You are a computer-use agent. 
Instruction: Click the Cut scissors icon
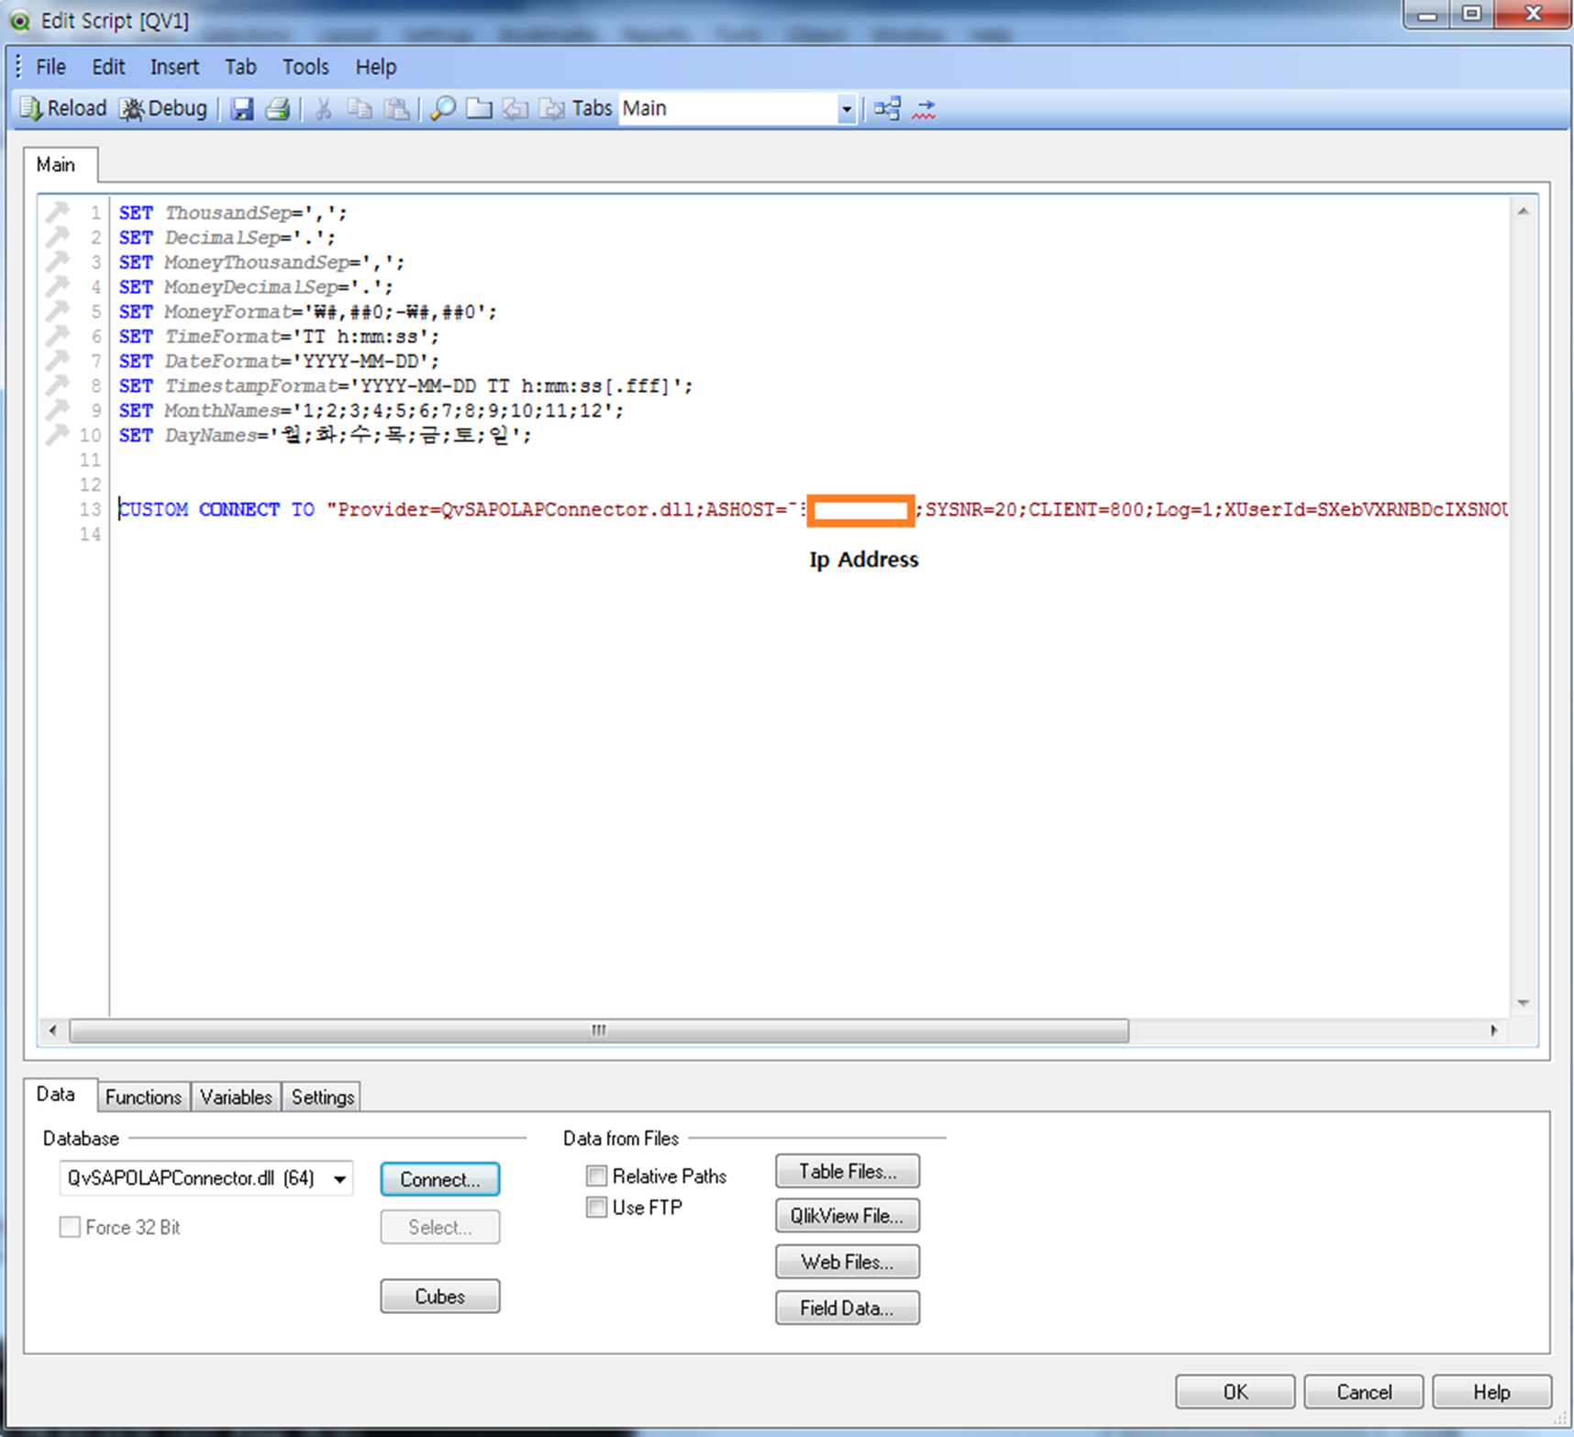tap(323, 109)
